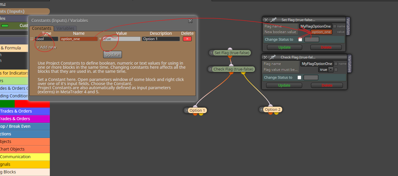Expand the Stop / Break Even category

[25, 126]
